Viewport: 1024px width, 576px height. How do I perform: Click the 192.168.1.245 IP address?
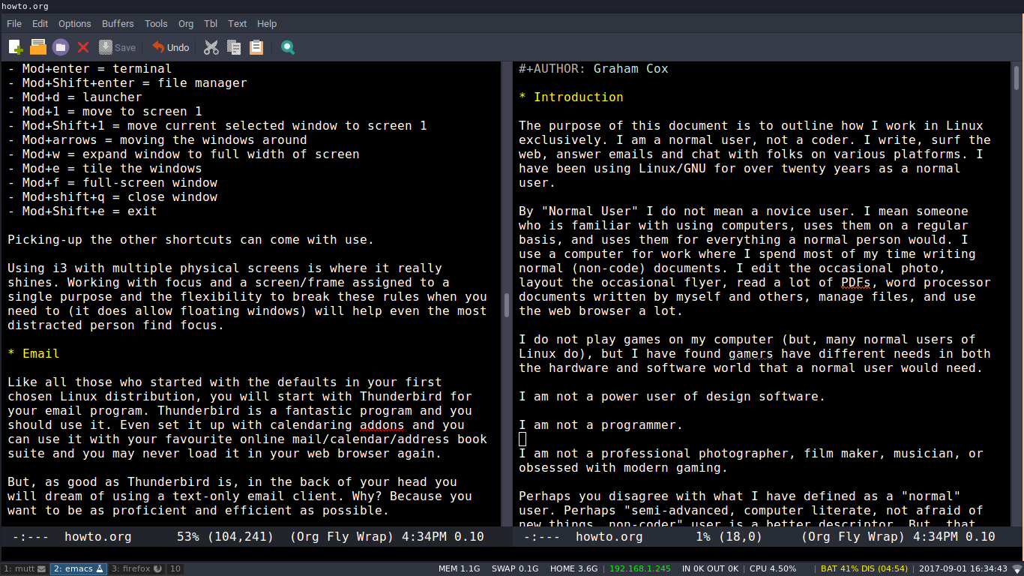640,568
